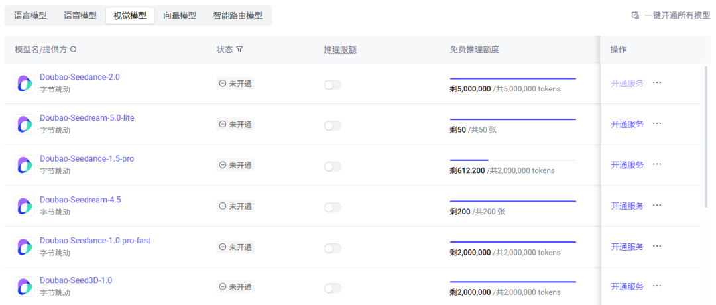
Task: Toggle 推理限额 switch for Doubao-Seedance-1.0-pro-fast
Action: 333,248
